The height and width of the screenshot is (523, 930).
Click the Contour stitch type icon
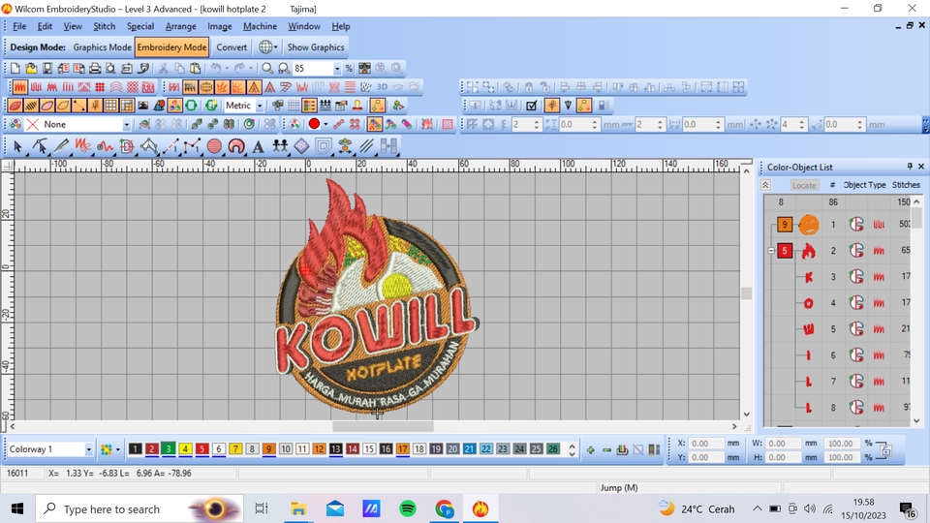116,87
